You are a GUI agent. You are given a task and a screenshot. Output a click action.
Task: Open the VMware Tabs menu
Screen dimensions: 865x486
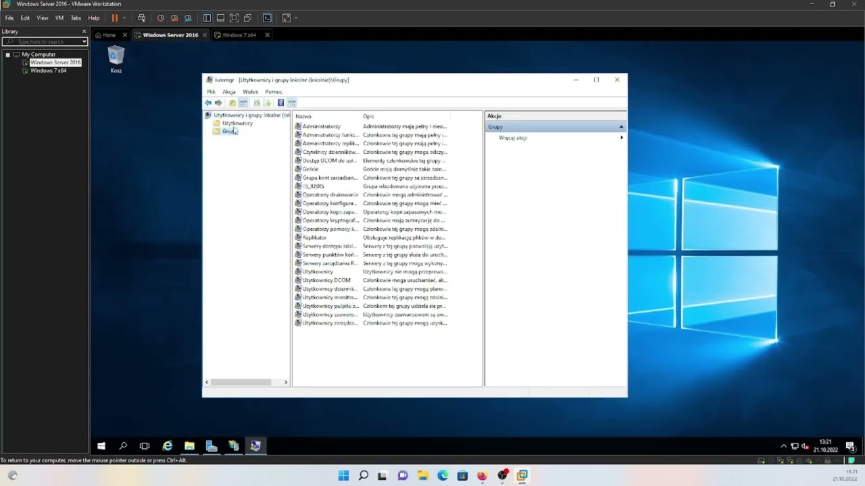(76, 18)
